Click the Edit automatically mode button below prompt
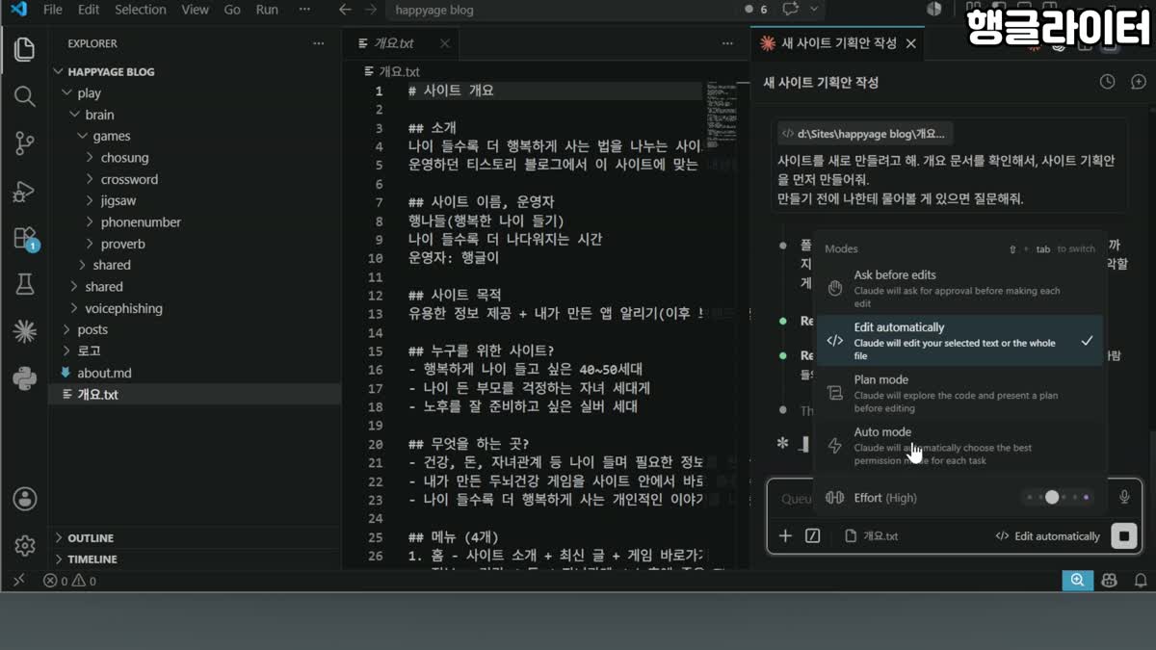 tap(1047, 536)
